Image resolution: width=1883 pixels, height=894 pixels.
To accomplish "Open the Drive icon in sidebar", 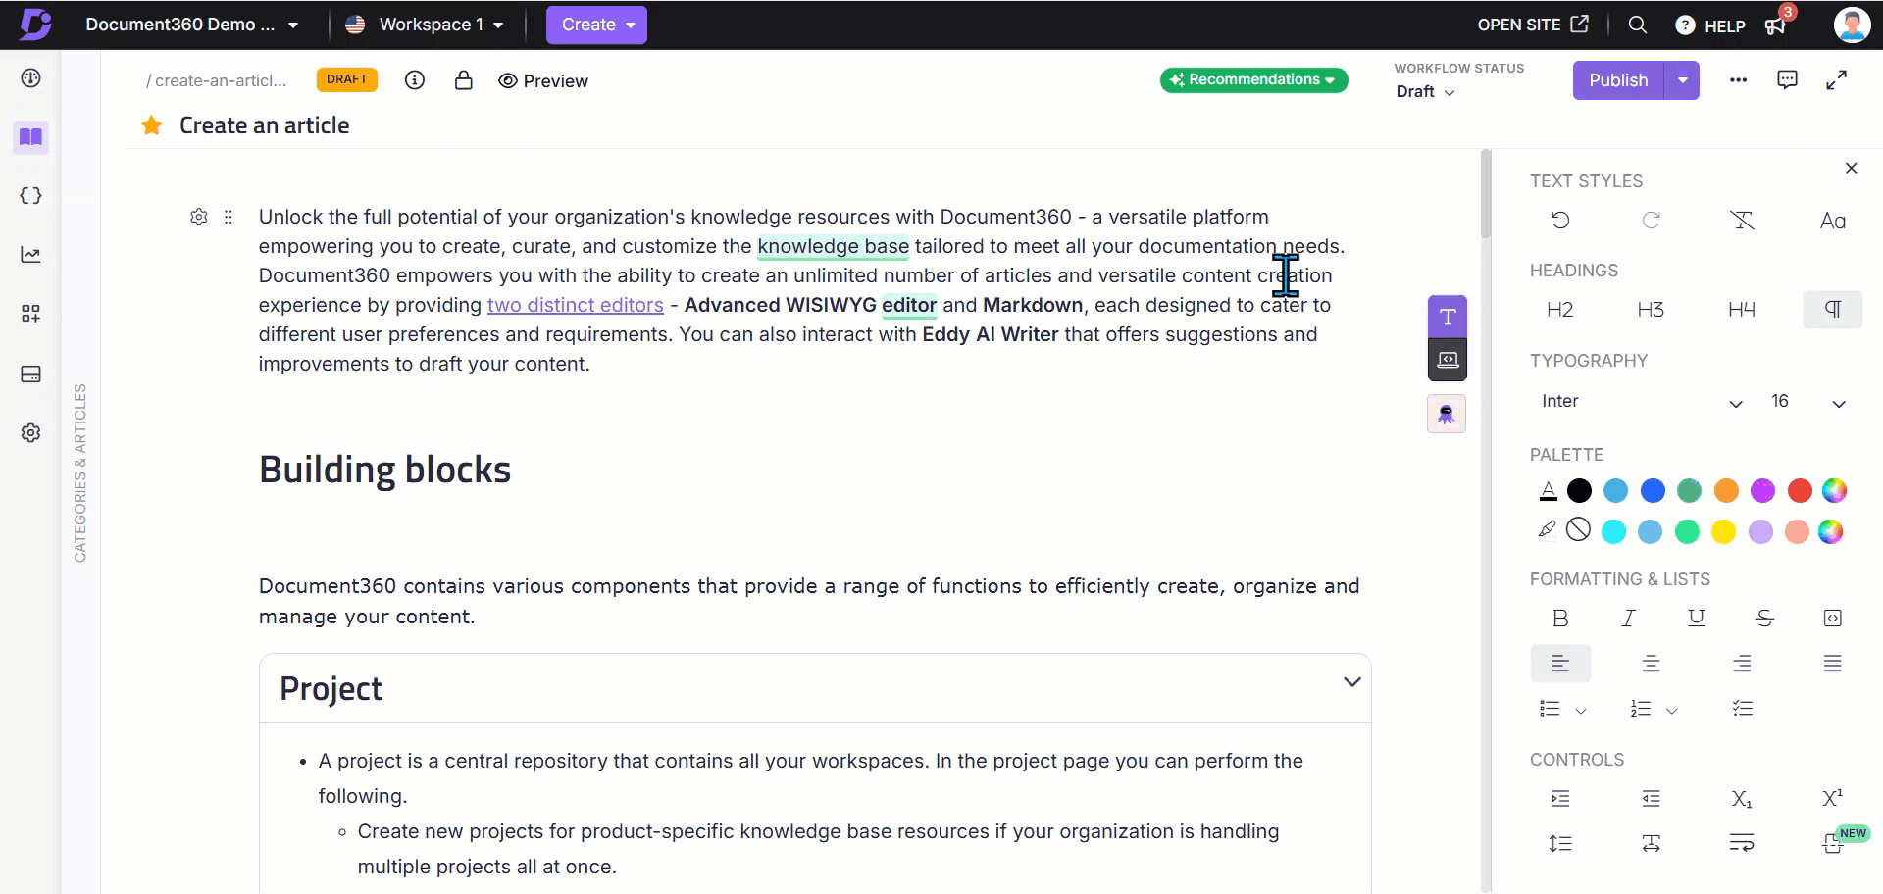I will point(31,373).
